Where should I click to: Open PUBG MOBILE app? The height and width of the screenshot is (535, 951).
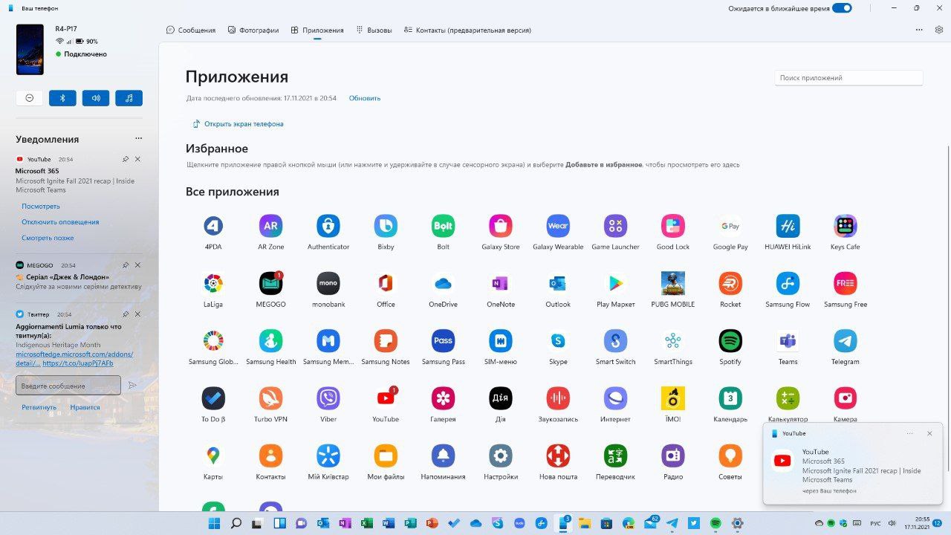pyautogui.click(x=673, y=283)
